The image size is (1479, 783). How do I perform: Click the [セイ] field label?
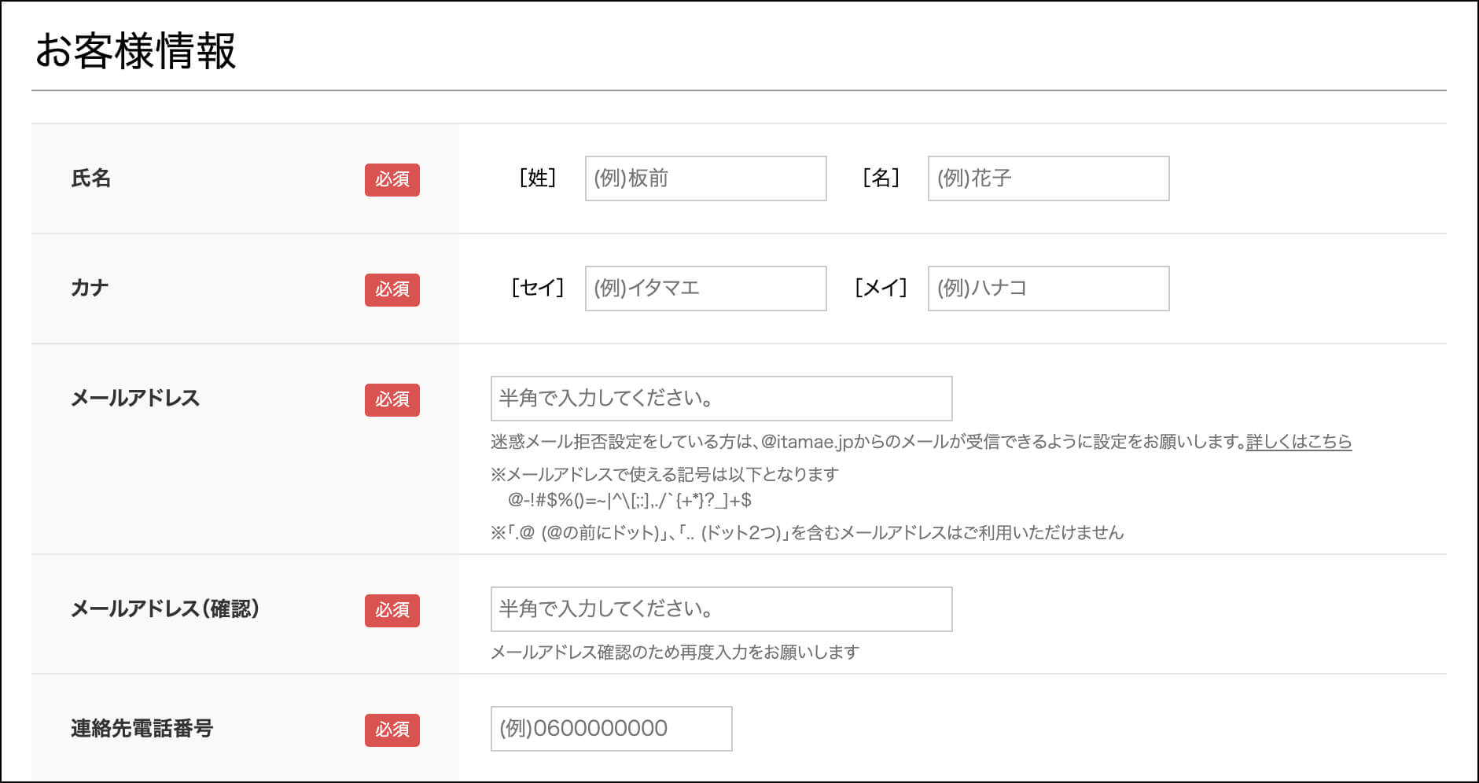point(538,288)
